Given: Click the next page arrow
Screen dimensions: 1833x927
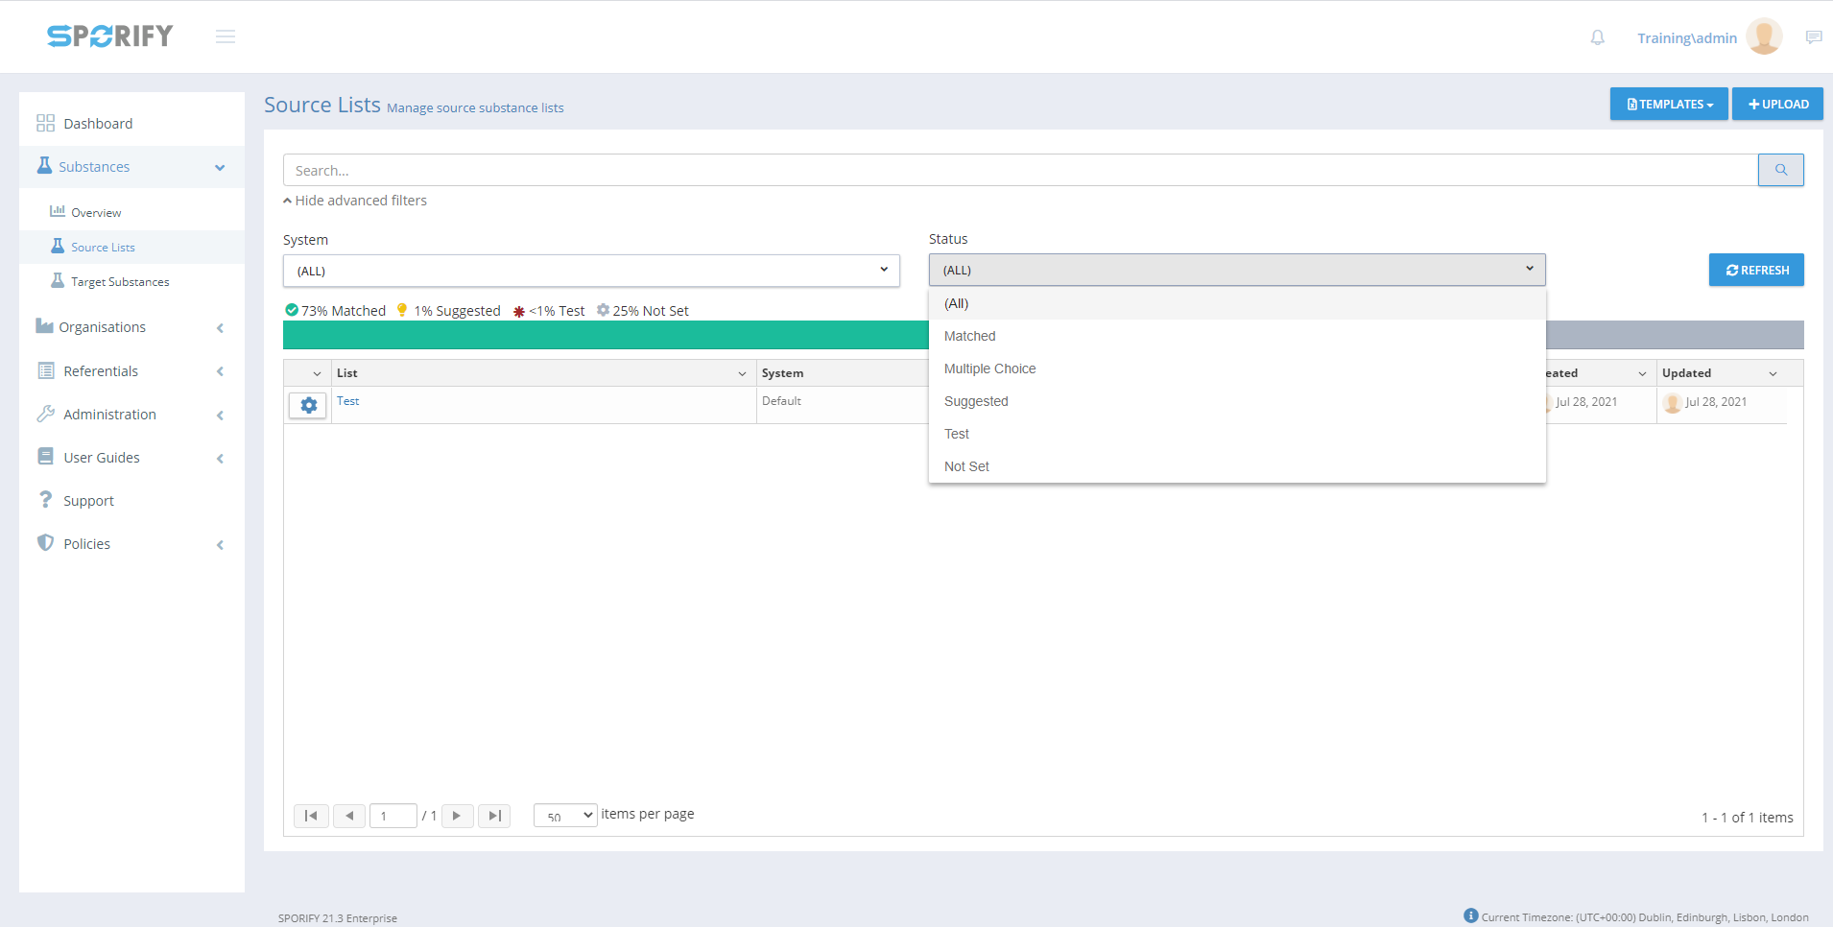Looking at the screenshot, I should point(457,816).
